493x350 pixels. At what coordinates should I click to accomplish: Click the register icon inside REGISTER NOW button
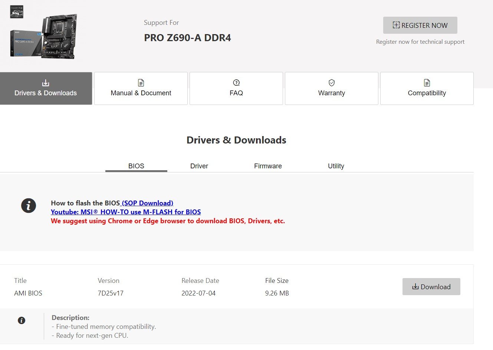(396, 25)
